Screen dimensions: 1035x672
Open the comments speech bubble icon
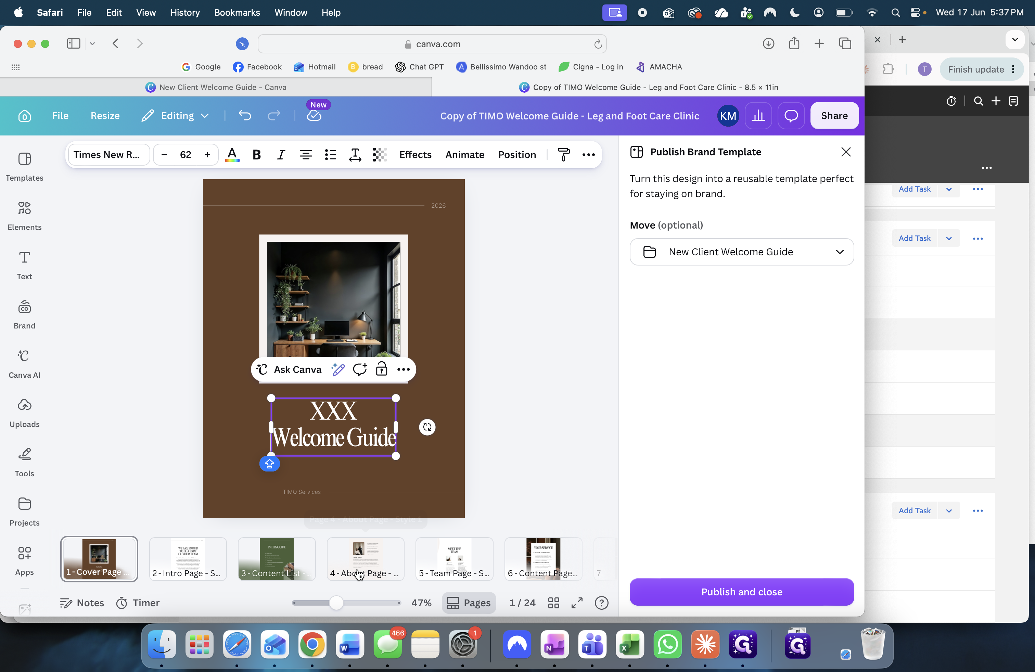click(x=791, y=116)
